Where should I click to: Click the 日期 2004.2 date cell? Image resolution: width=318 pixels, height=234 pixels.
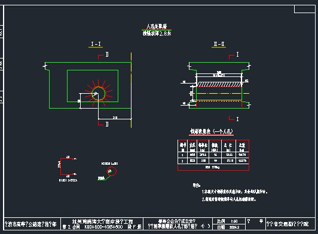229,227
